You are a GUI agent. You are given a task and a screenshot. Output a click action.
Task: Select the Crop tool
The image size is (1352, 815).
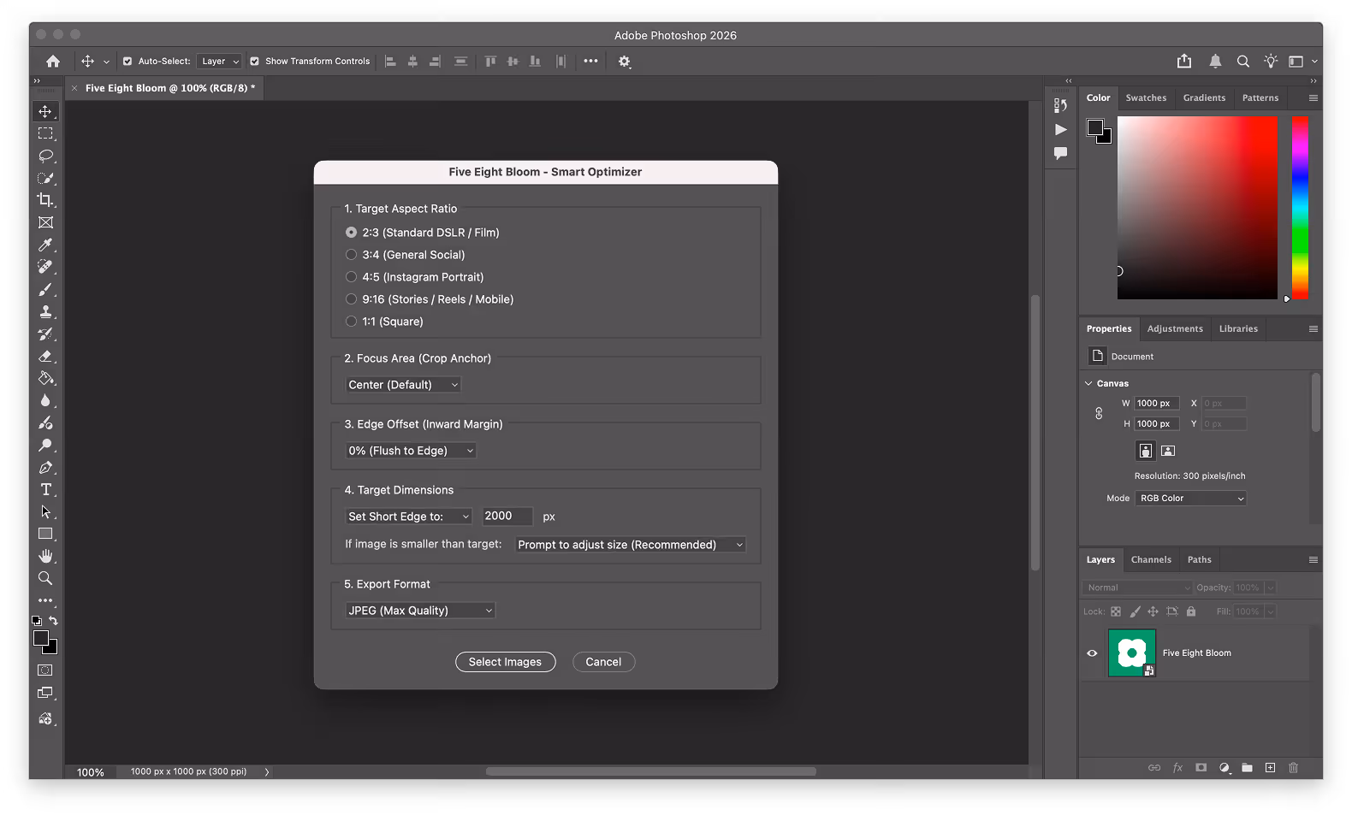point(45,200)
